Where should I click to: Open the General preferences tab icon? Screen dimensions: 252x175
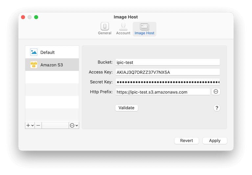click(x=104, y=26)
